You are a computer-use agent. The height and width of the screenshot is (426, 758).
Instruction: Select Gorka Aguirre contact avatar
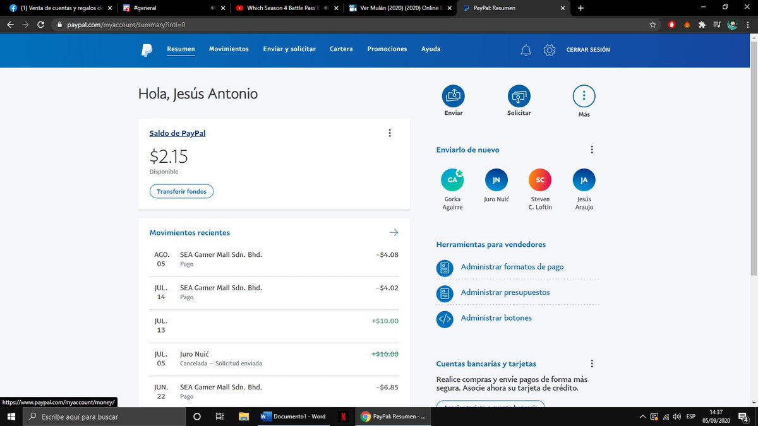(452, 180)
